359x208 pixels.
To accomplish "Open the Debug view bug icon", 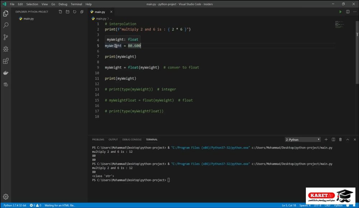I will point(6,49).
